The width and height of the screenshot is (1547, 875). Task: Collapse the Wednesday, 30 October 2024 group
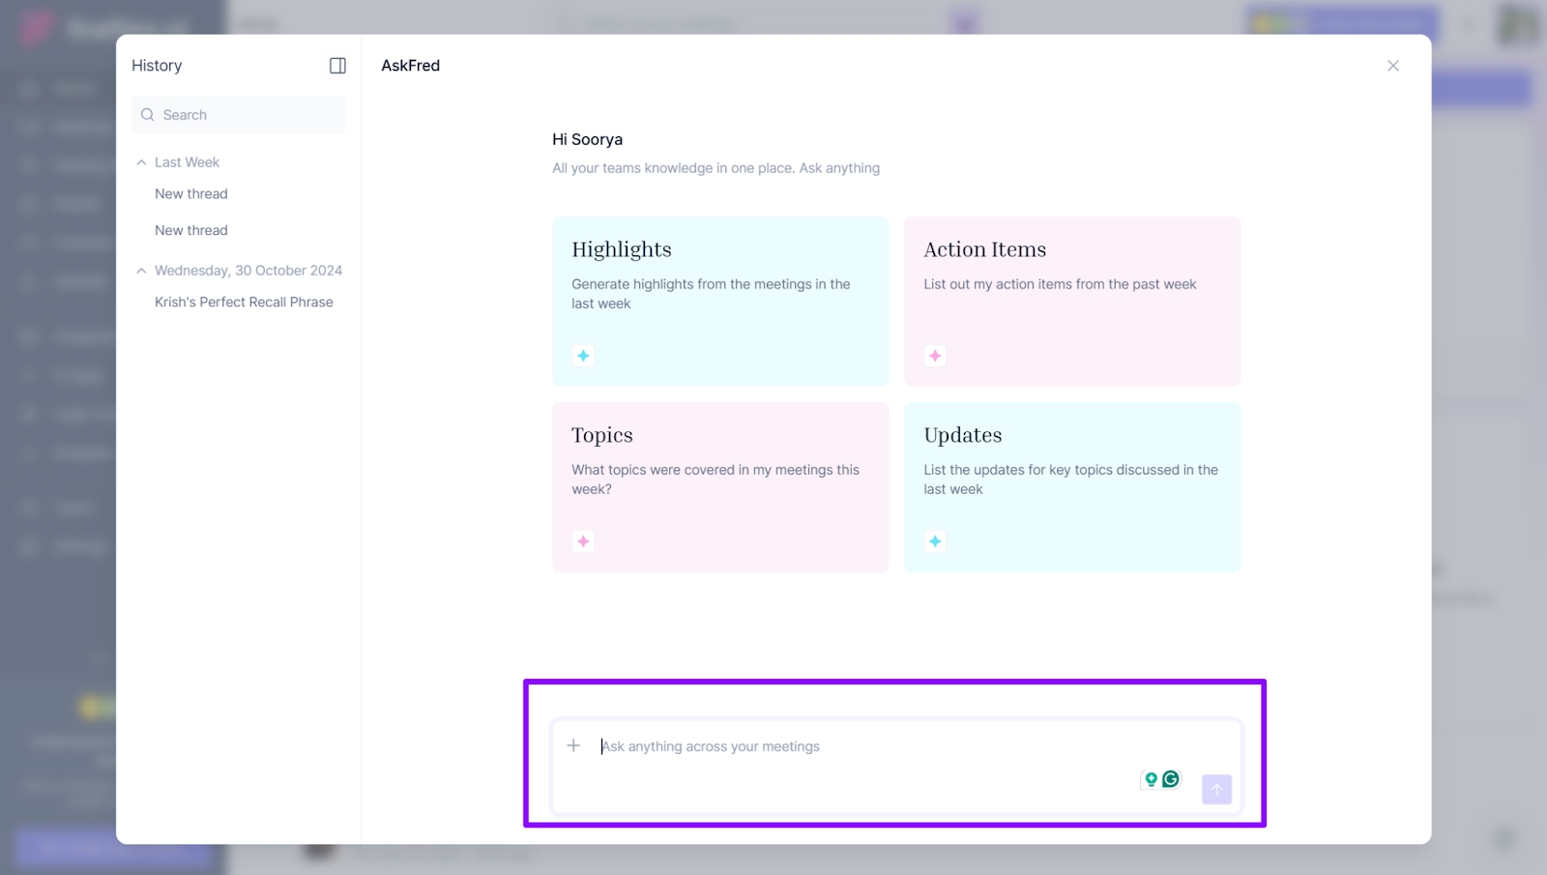[x=142, y=271]
